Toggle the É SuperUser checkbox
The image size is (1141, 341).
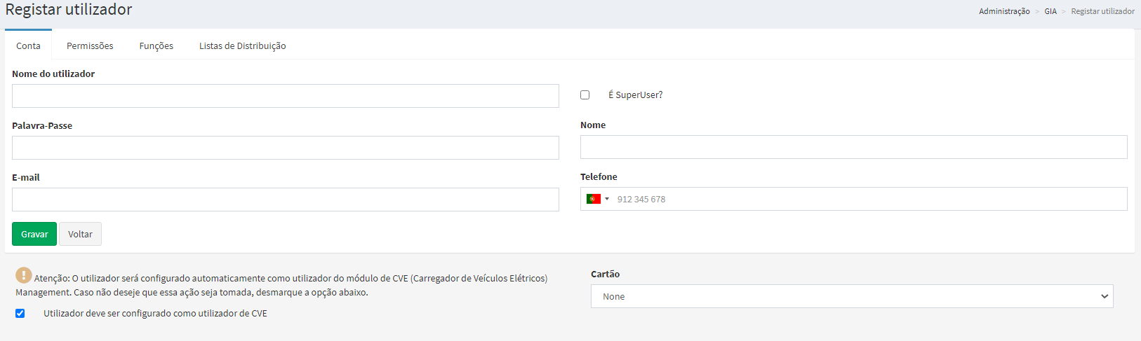(x=585, y=95)
